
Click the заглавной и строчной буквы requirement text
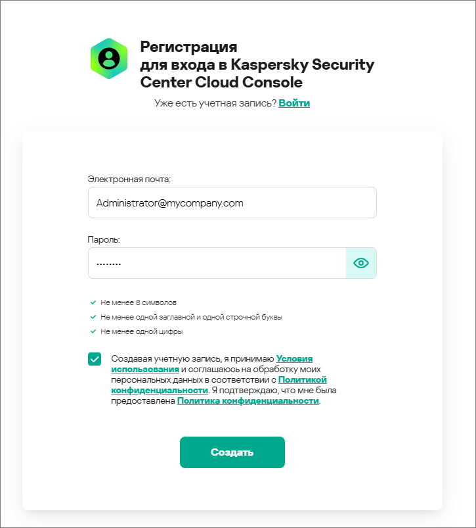(x=191, y=317)
